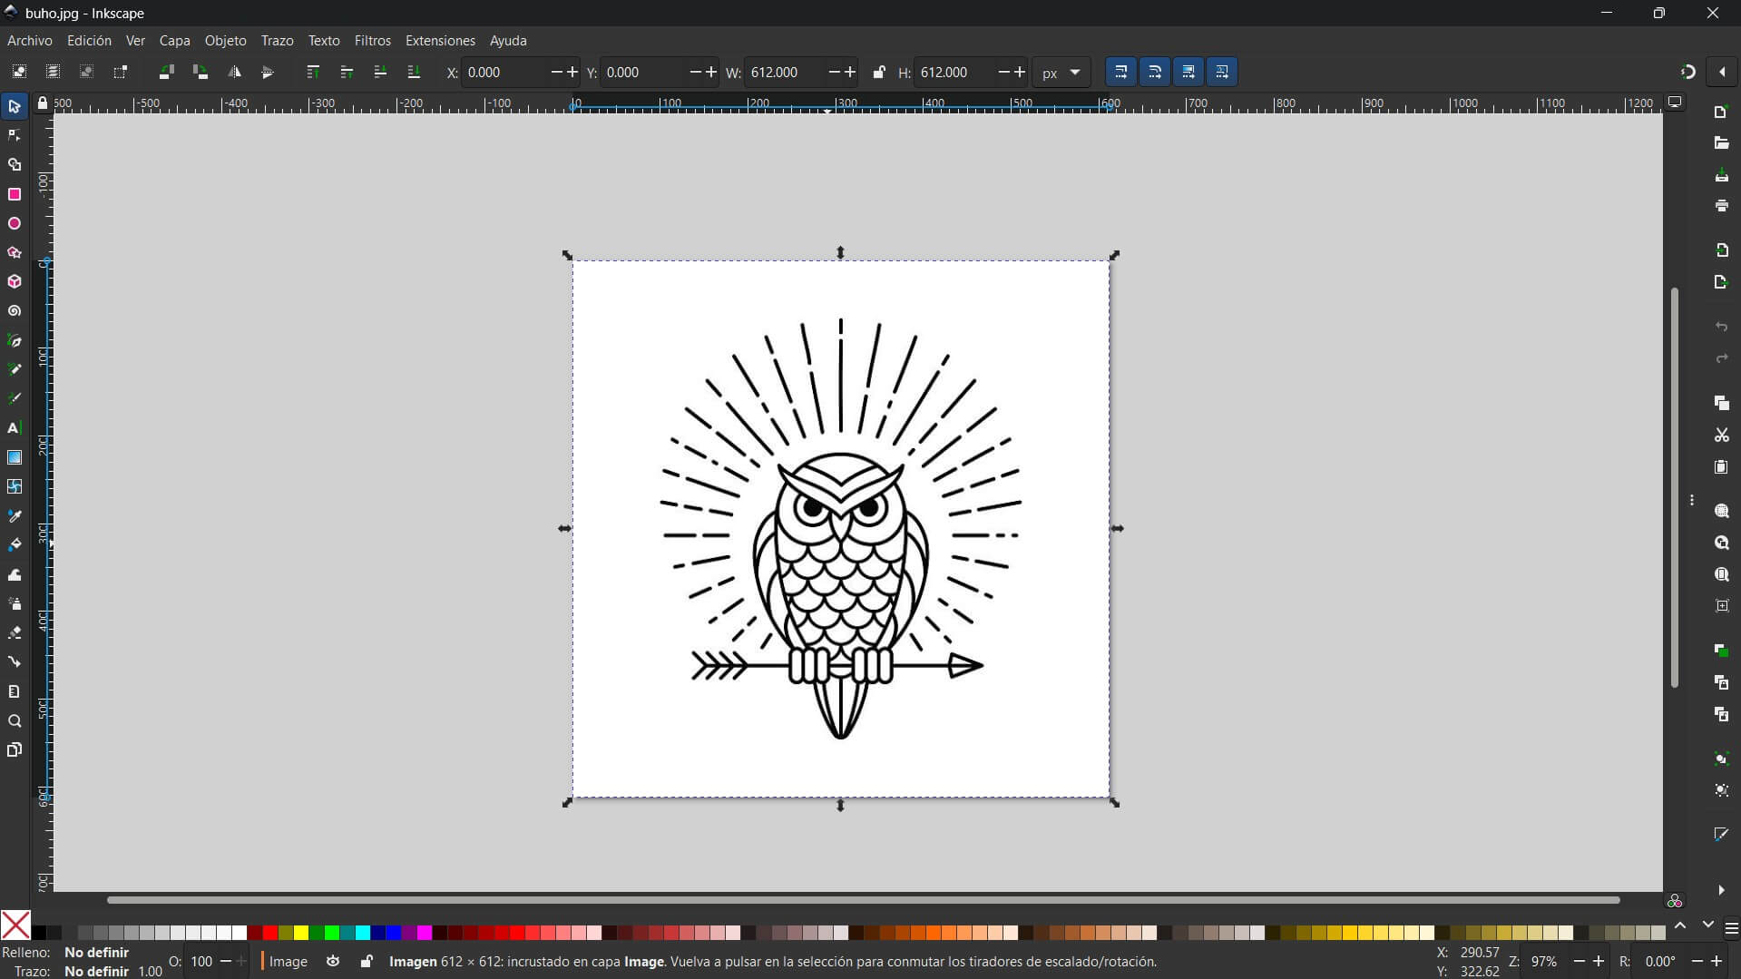Raise selection to top
The width and height of the screenshot is (1741, 979).
pyautogui.click(x=313, y=73)
